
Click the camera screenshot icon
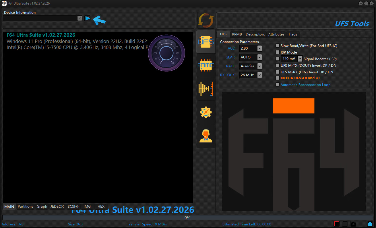pyautogui.click(x=353, y=224)
